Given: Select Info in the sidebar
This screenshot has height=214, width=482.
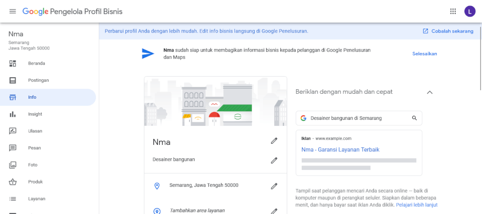Looking at the screenshot, I should click(x=48, y=97).
